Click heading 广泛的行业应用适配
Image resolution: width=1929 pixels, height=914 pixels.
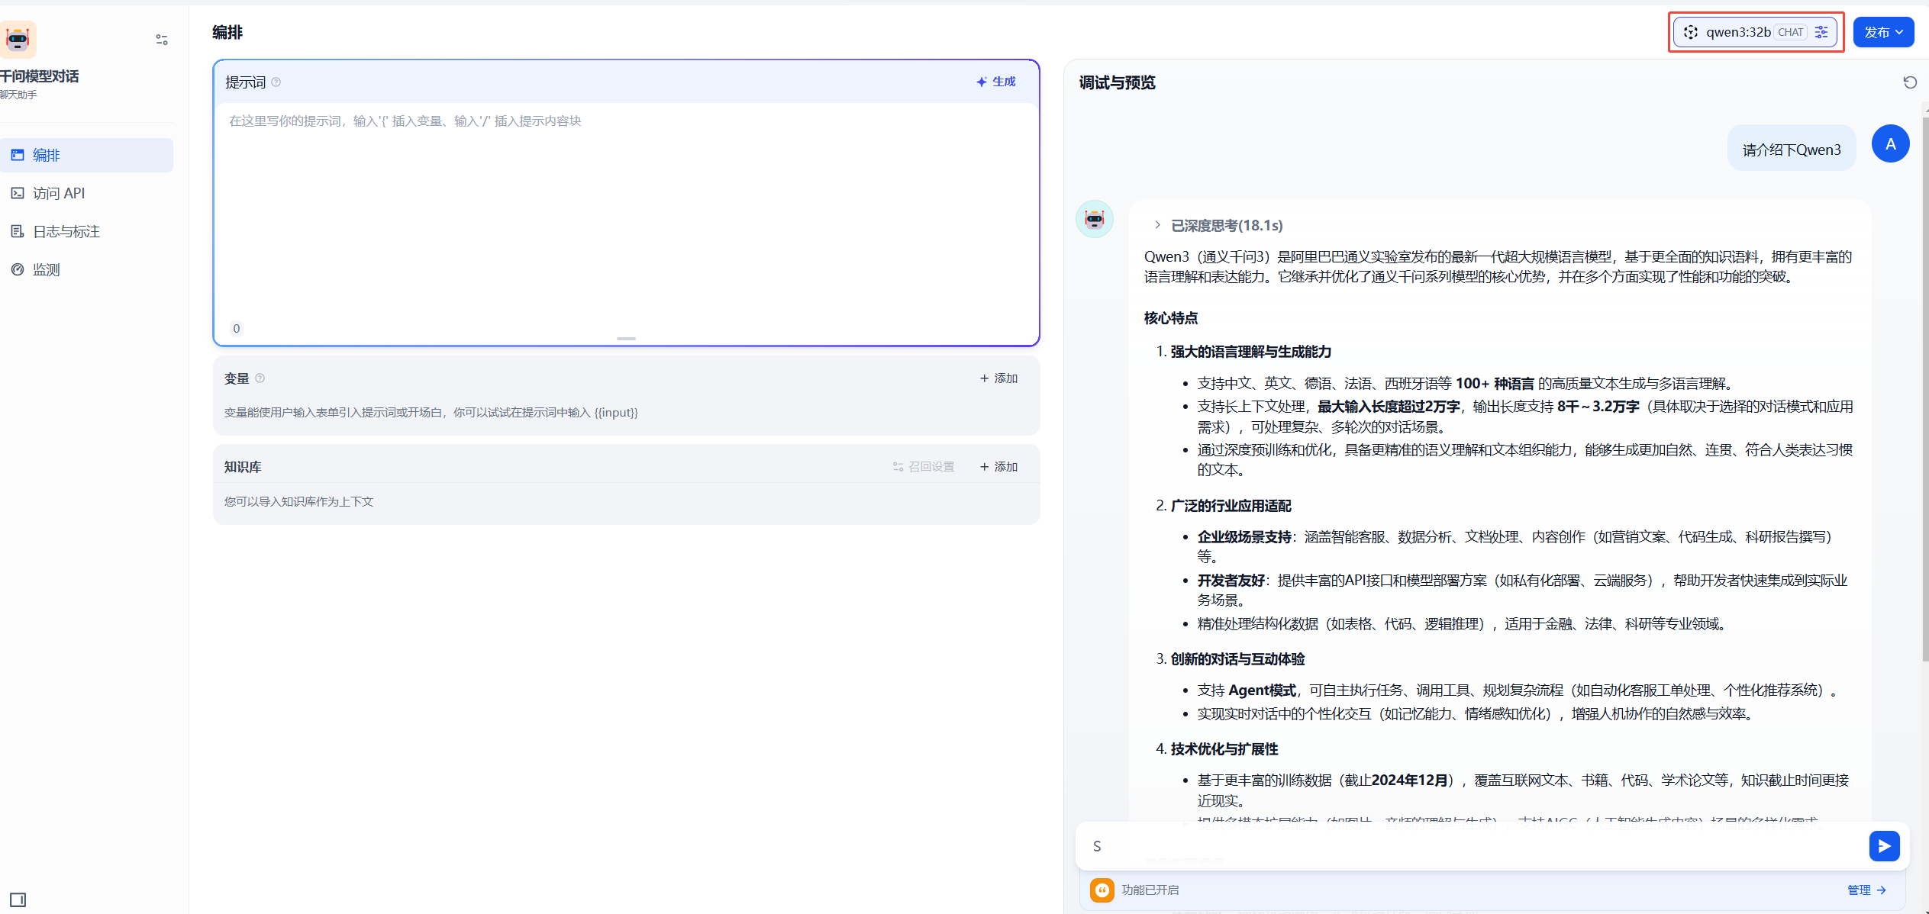(x=1231, y=506)
